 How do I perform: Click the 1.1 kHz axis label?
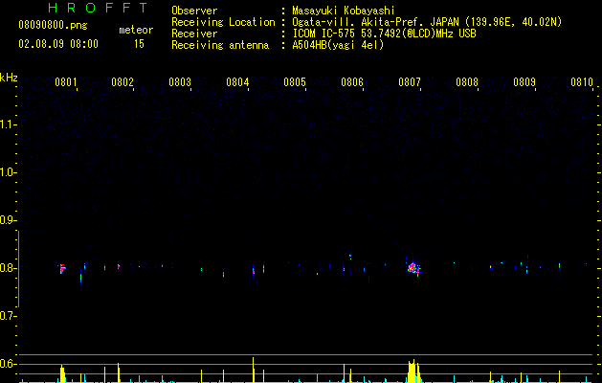pos(8,124)
